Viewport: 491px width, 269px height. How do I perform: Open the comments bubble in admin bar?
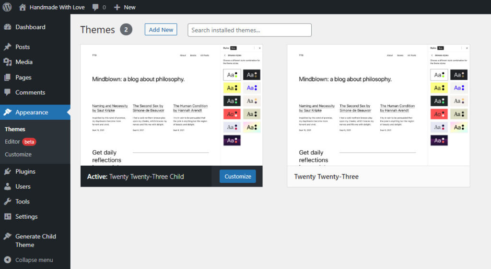(x=95, y=7)
